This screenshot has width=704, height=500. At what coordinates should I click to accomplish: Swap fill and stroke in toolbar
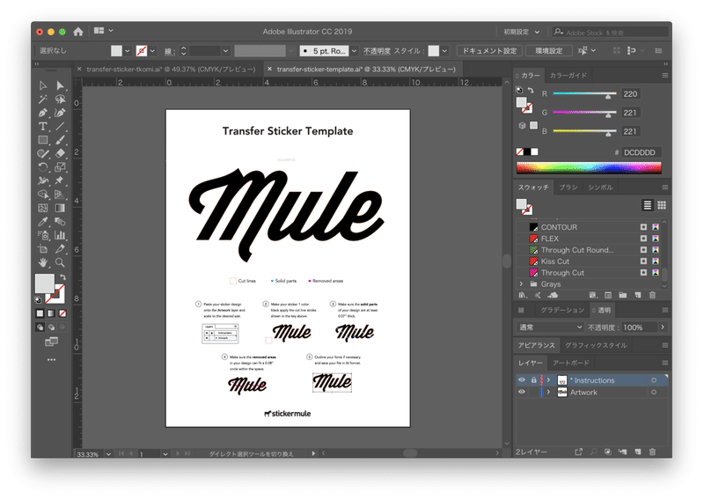63,277
